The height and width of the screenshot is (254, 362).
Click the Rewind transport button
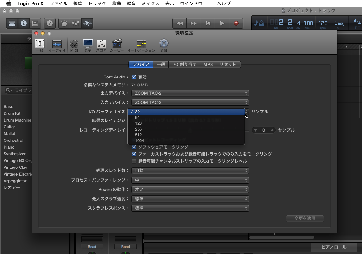(x=180, y=23)
